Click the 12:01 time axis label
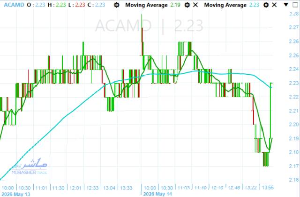300x197 pixels. 75,188
